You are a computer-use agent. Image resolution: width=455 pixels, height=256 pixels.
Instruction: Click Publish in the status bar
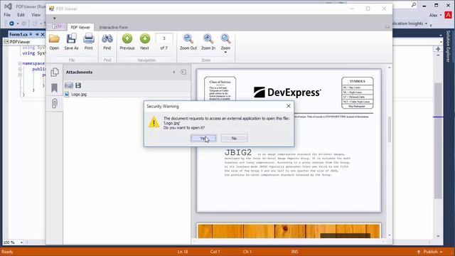430,252
